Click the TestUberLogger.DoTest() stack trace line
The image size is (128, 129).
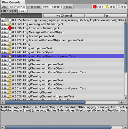[x=64, y=107]
